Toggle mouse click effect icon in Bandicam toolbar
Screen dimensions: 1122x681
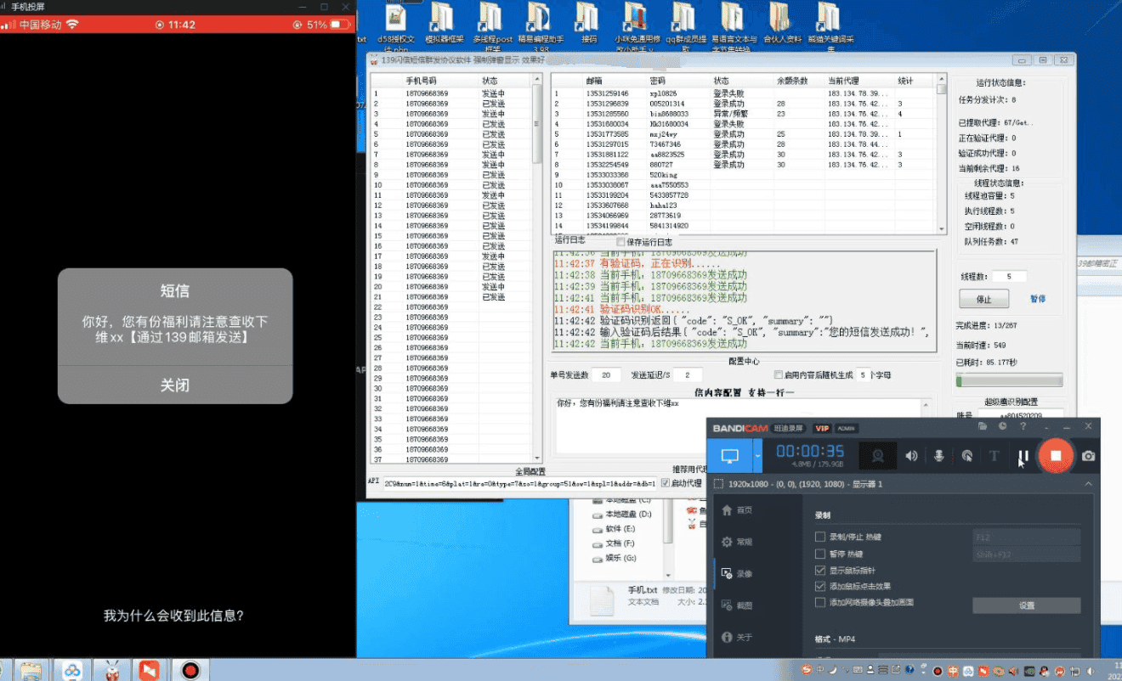[966, 456]
